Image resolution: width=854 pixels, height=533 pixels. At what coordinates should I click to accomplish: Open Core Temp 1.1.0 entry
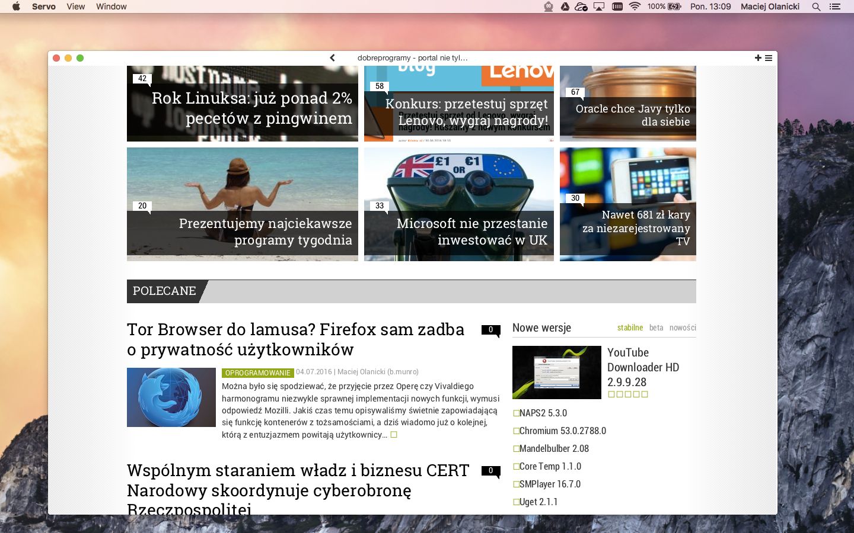(550, 467)
